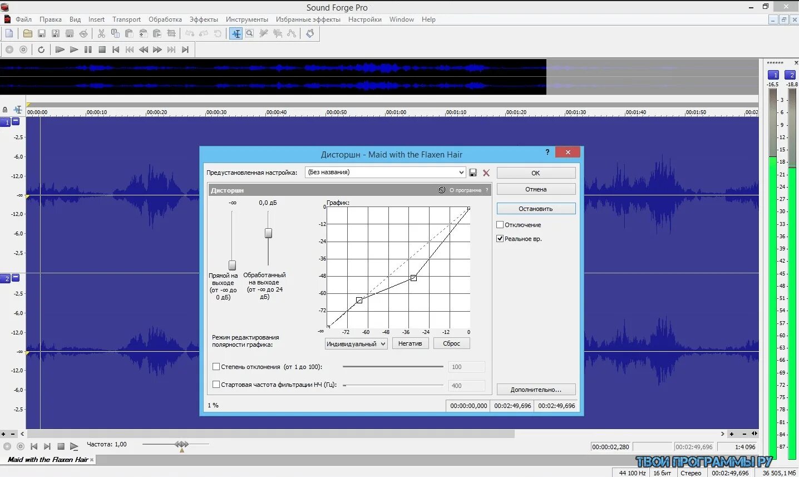
Task: Click the Go to End icon
Action: click(185, 50)
